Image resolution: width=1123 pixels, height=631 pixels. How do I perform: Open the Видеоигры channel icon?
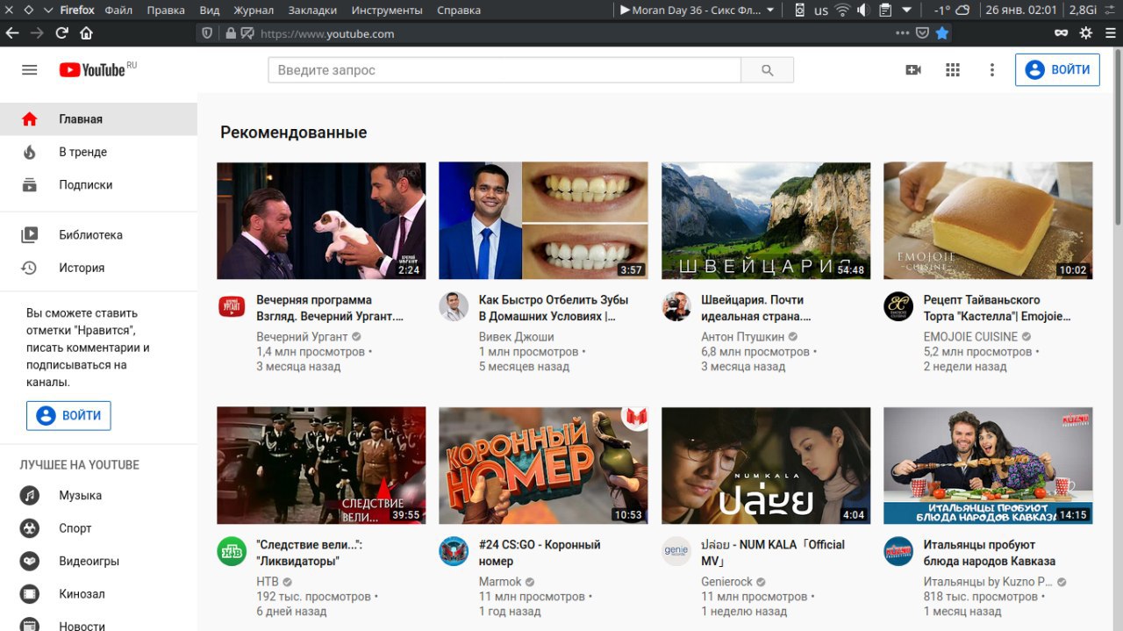click(x=30, y=562)
